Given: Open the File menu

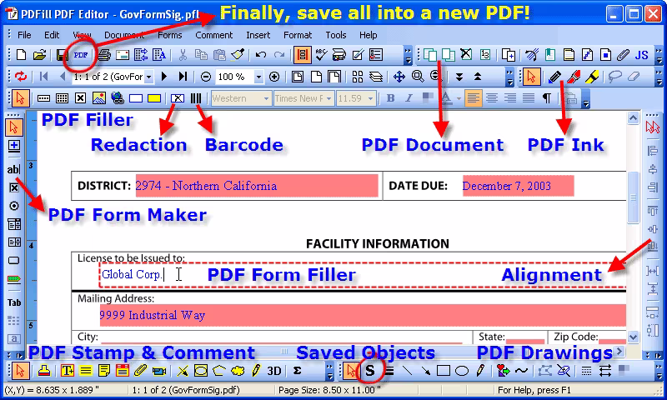Looking at the screenshot, I should [x=24, y=35].
